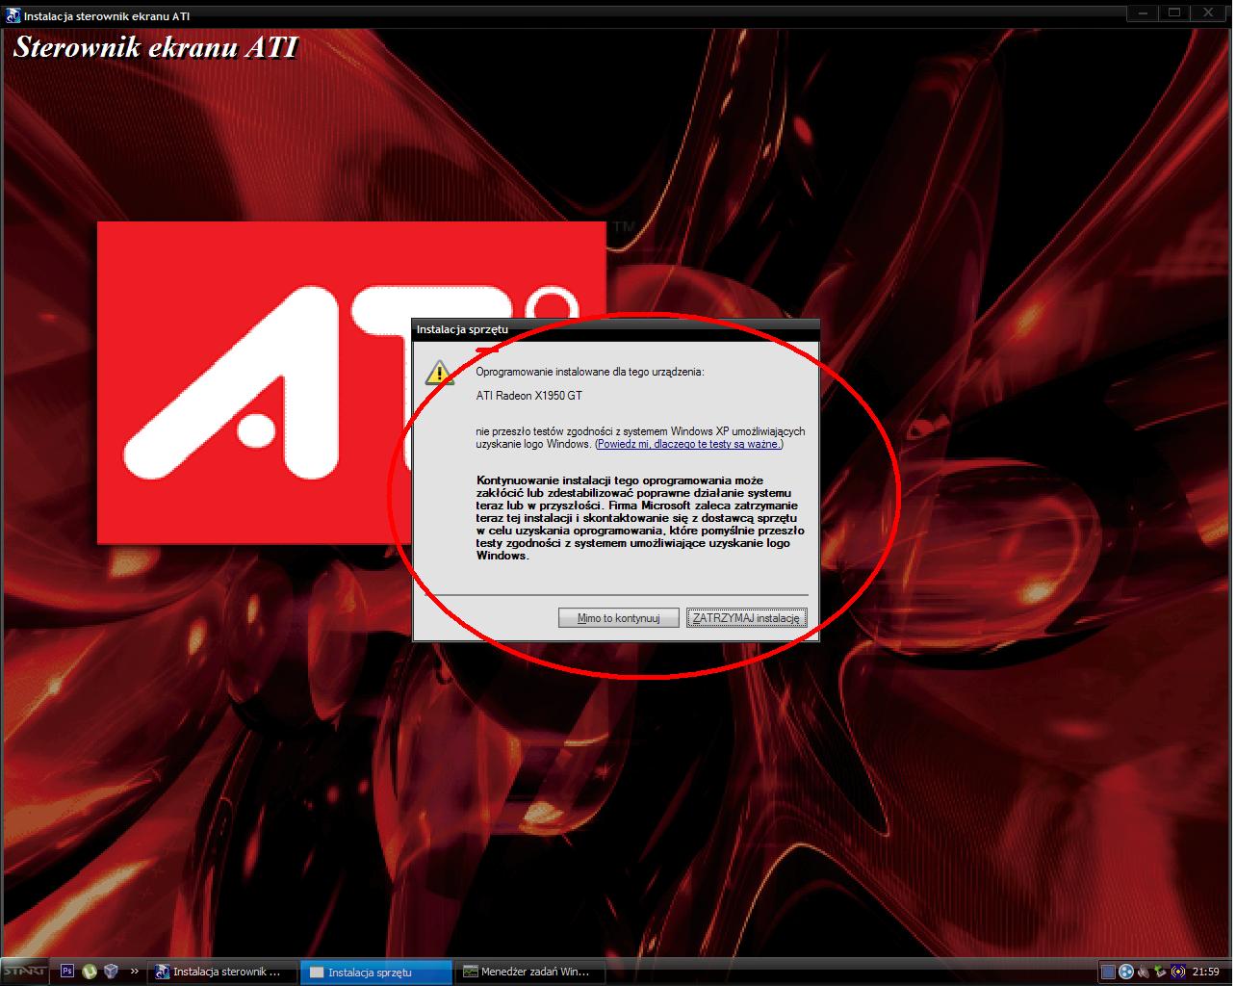Open the volume speaker tray icon
1236x986 pixels.
1144,972
